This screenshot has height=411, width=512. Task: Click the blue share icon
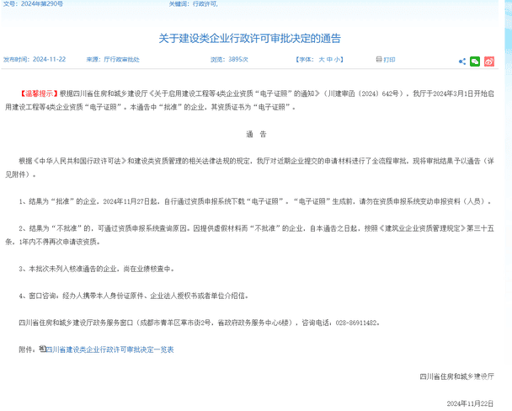pos(462,61)
